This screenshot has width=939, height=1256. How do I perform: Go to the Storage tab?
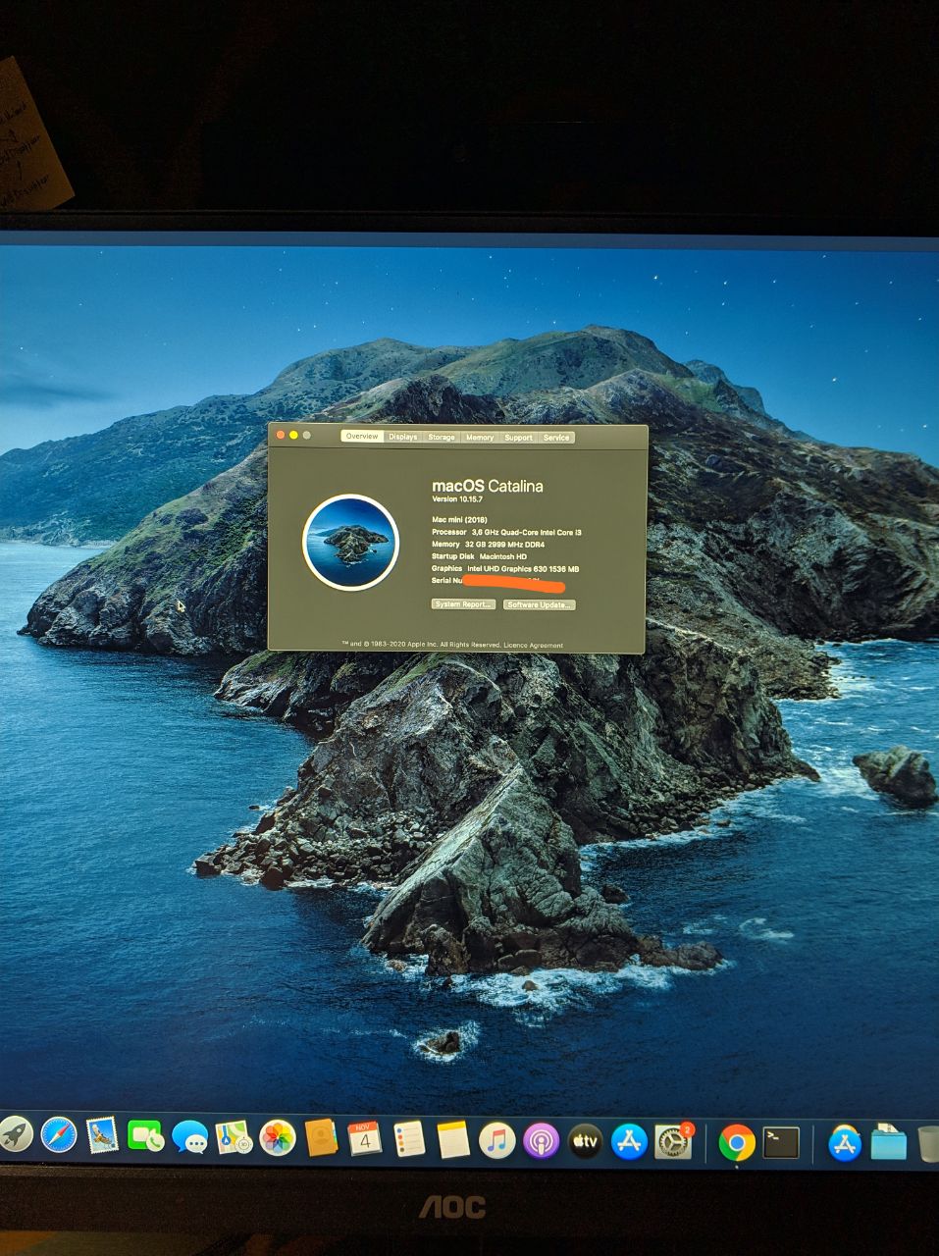click(x=442, y=438)
